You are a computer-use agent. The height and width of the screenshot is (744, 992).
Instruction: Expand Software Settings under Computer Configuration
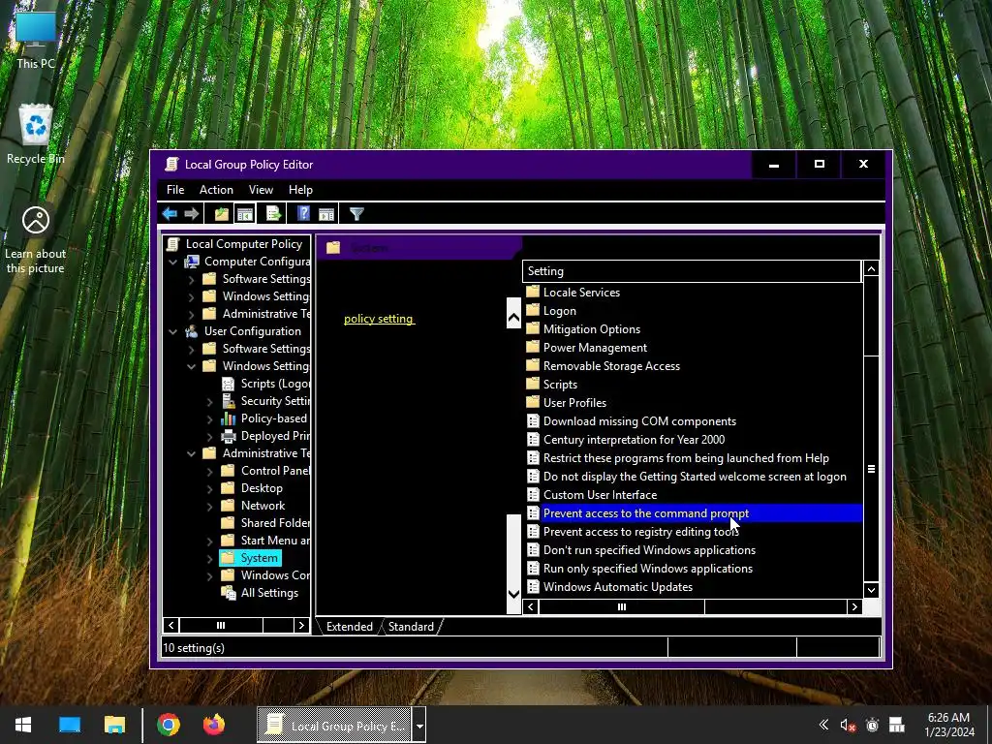(x=191, y=279)
